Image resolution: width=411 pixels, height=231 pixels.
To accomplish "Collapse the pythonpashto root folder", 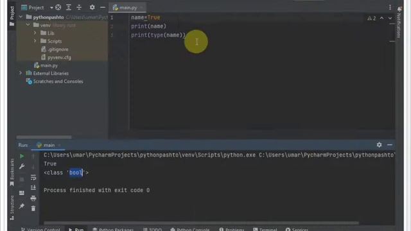I will (21, 17).
